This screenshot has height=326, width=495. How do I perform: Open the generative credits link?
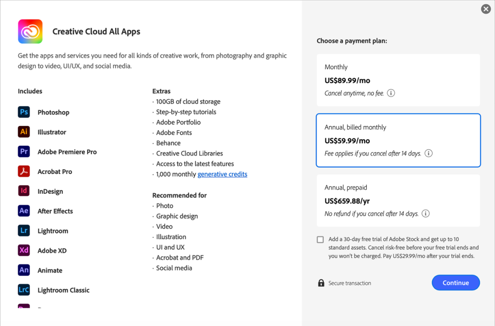click(222, 174)
